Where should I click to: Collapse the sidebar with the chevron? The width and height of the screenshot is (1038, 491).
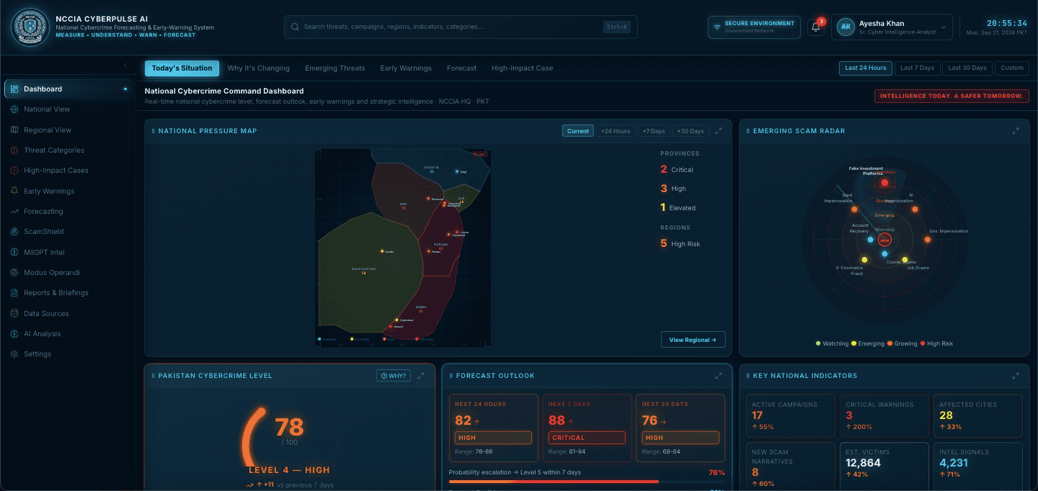coord(125,65)
